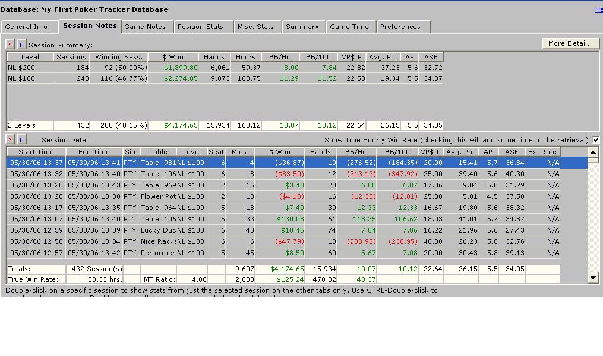This screenshot has width=603, height=356.
Task: Click the session list scrollbar down arrow
Action: click(x=593, y=278)
